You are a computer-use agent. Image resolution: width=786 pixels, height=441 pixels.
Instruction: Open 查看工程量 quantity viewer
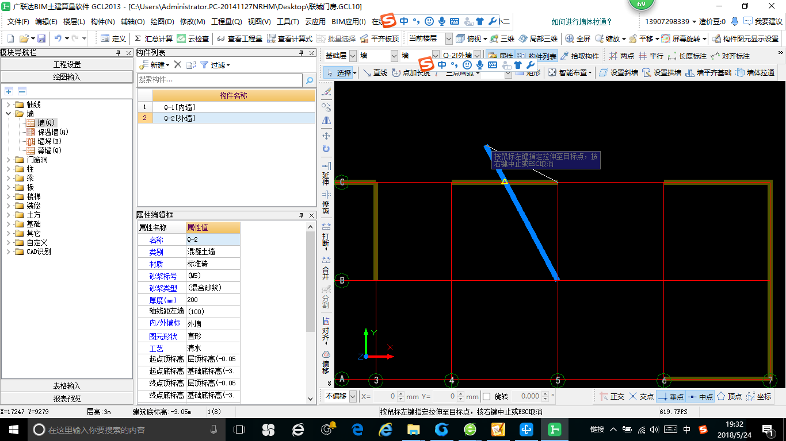[239, 38]
